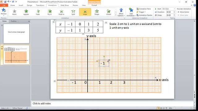Image resolution: width=198 pixels, height=111 pixels.
Task: Select slide 2 thumbnail with graph
Action: [16, 55]
